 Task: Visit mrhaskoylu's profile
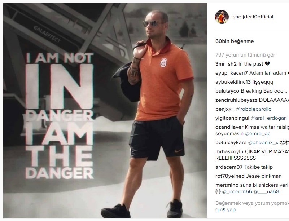pyautogui.click(x=229, y=151)
